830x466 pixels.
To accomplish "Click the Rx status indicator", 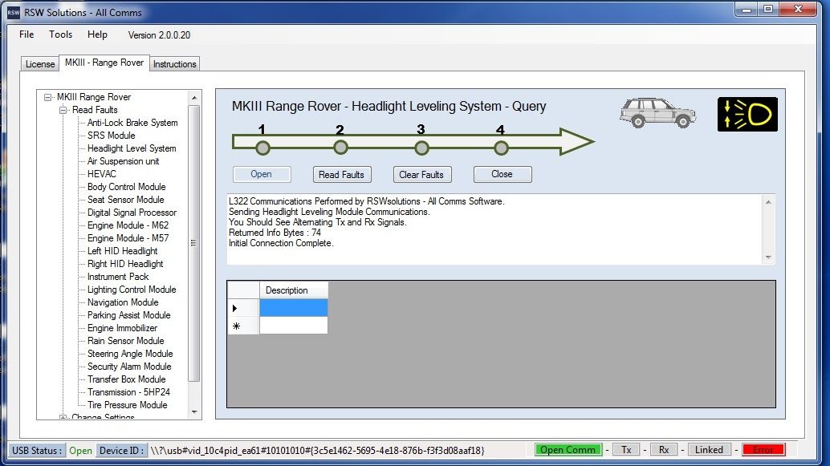I will [x=663, y=450].
